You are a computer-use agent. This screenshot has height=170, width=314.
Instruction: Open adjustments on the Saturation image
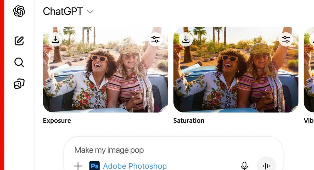pos(286,39)
